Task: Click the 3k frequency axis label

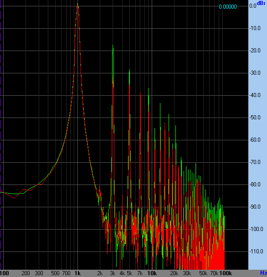Action: [113, 273]
